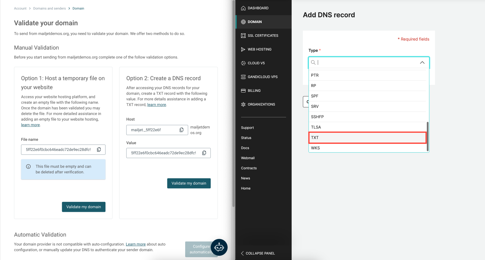Click the DNS Value input field
Image resolution: width=485 pixels, height=260 pixels.
coord(168,153)
